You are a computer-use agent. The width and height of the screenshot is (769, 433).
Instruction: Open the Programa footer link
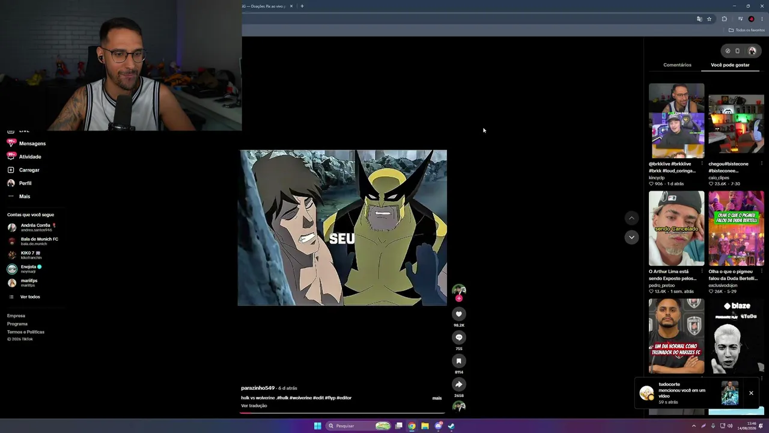(17, 324)
